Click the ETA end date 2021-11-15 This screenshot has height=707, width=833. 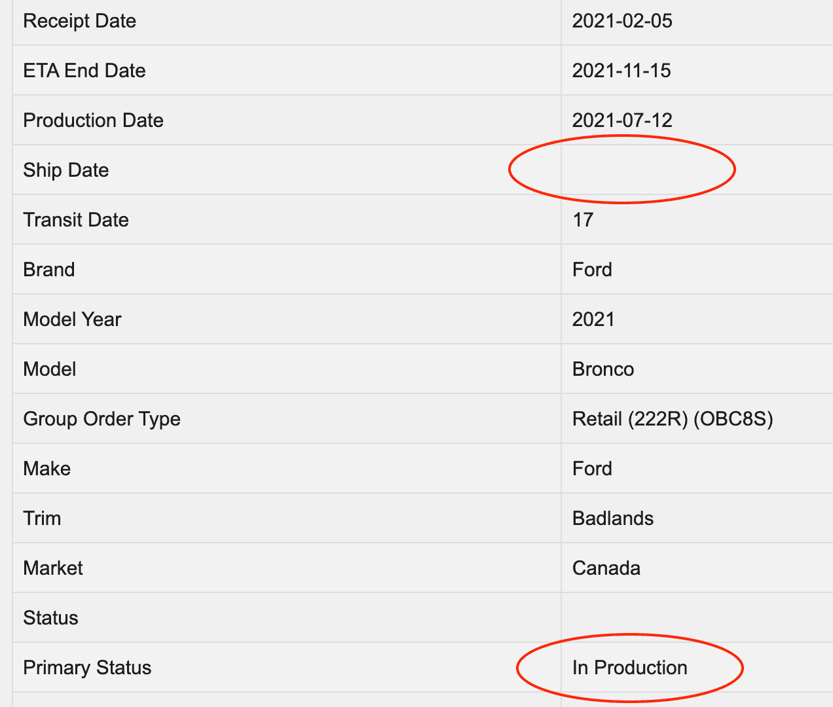(x=621, y=71)
